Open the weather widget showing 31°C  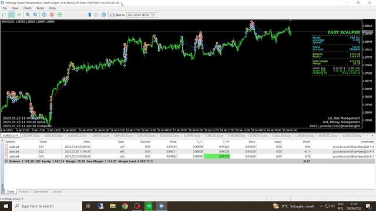tap(293, 206)
